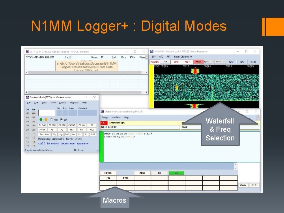Click the Comment field in the Entry window
The image size is (284, 213).
(87, 113)
